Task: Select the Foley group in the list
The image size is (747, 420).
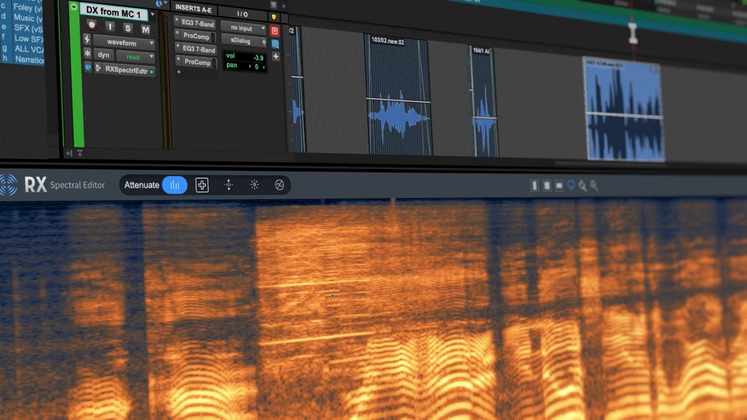Action: [x=27, y=8]
